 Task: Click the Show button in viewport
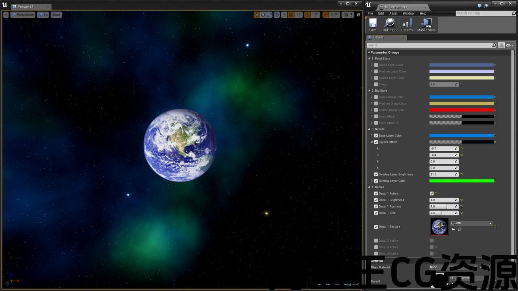(56, 15)
